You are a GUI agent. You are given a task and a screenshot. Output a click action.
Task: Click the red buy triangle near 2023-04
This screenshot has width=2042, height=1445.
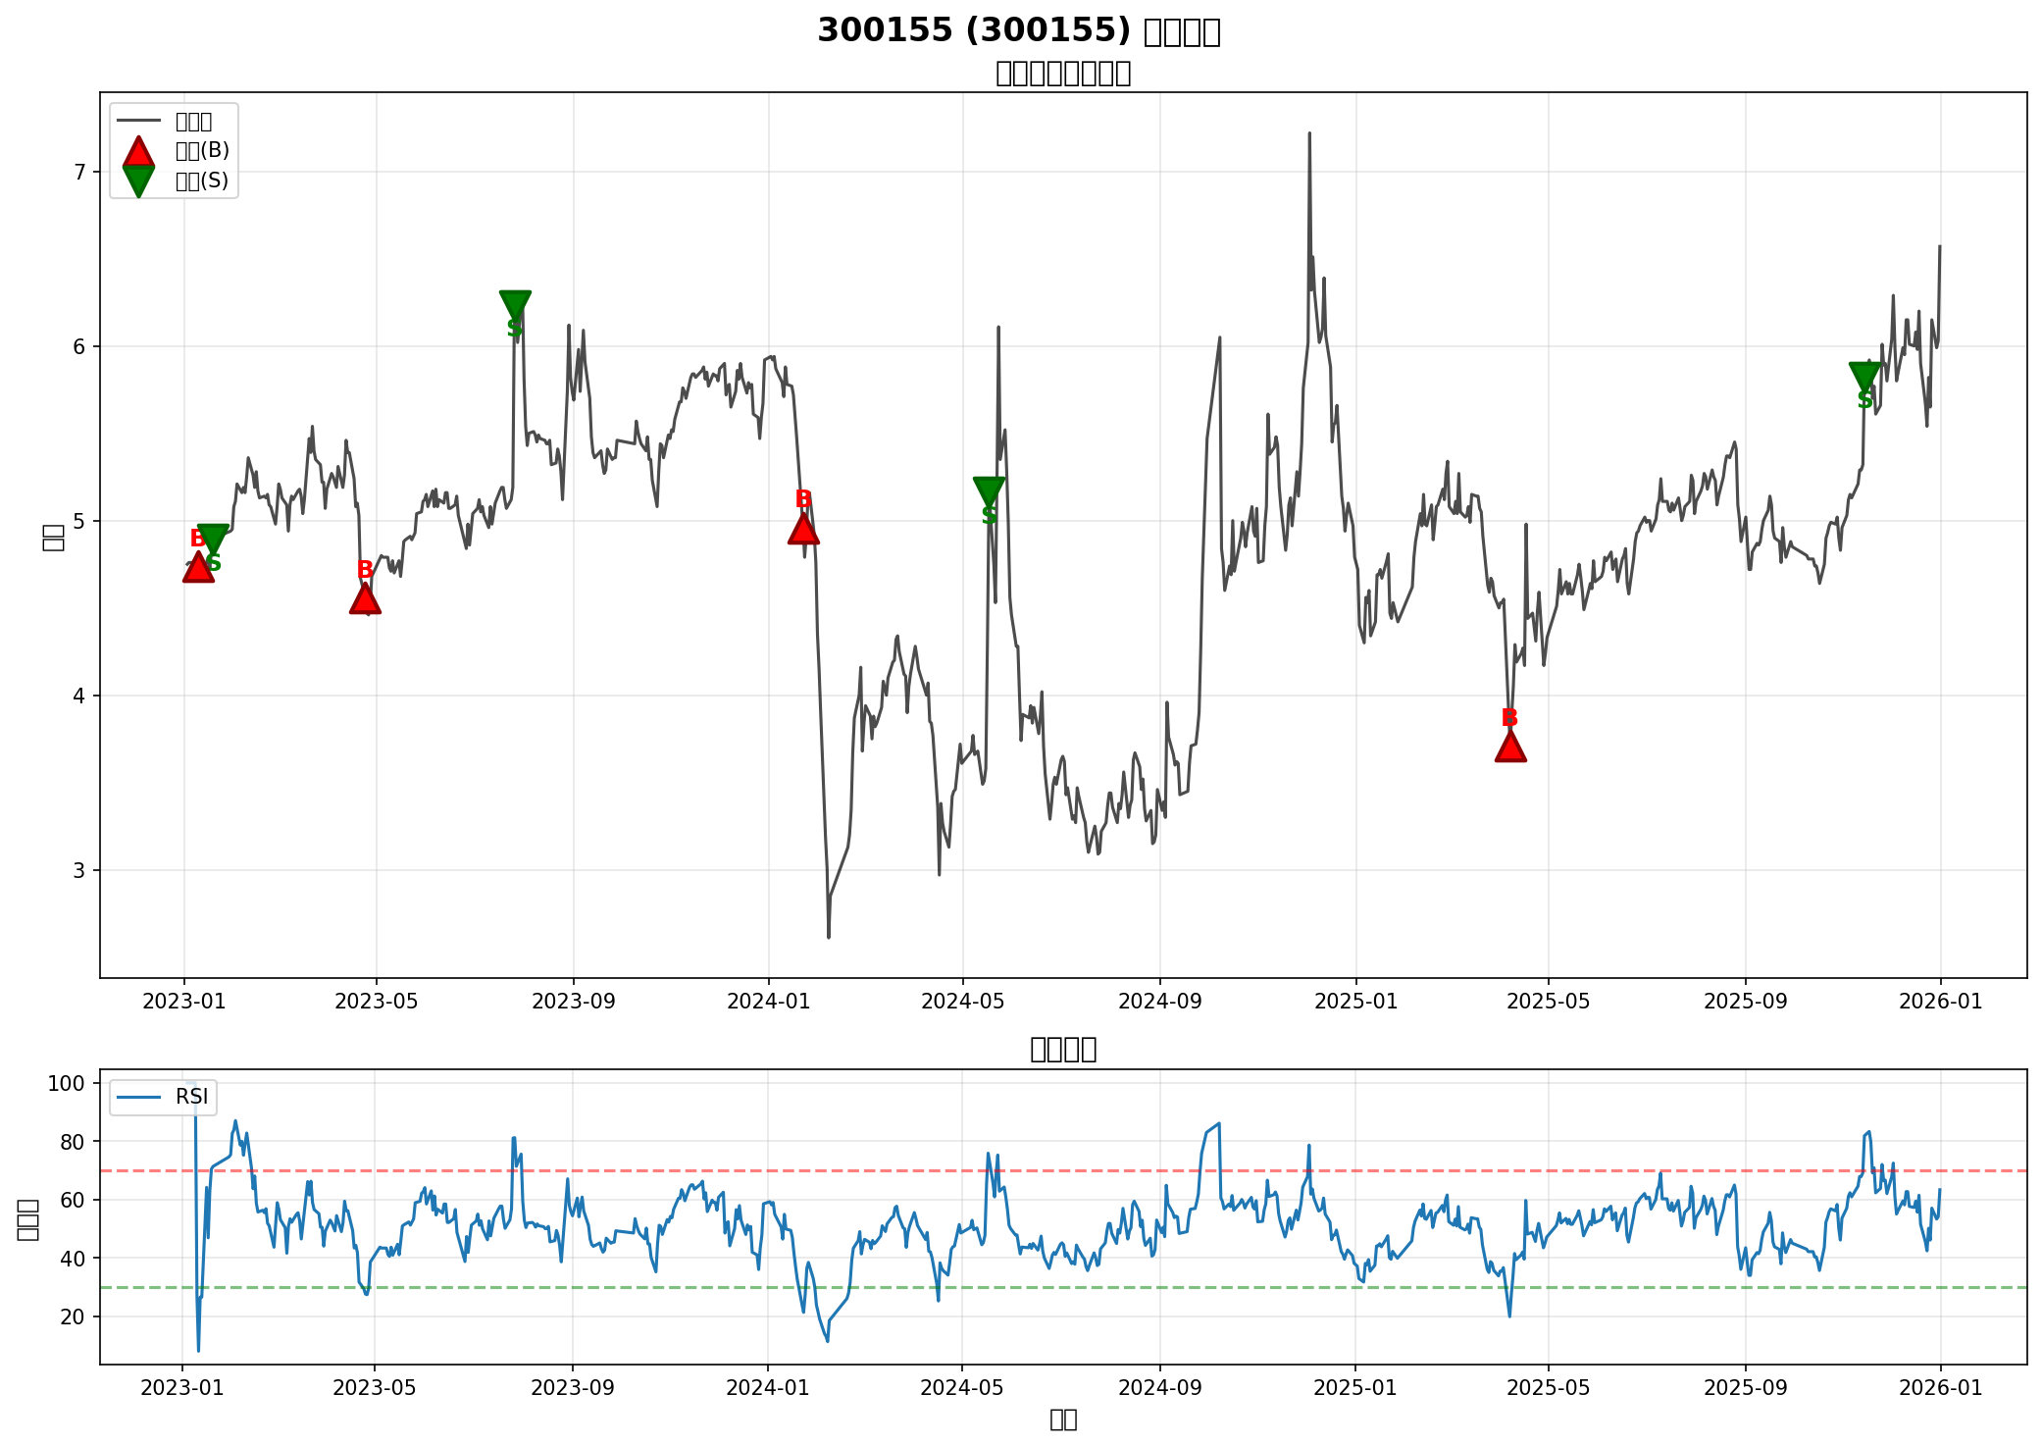pos(365,599)
